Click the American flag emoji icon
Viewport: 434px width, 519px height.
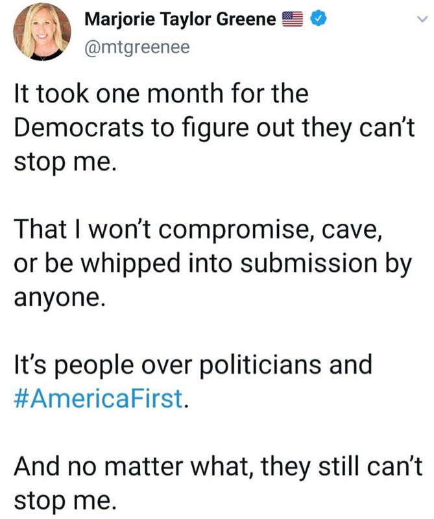click(294, 20)
